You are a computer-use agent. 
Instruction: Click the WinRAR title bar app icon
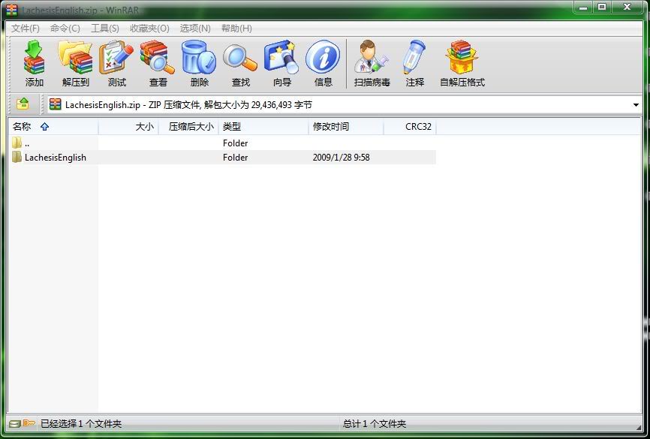[x=12, y=10]
